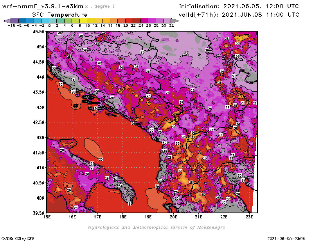Click the legend value 24
The height and width of the screenshot is (241, 313).
tap(141, 25)
